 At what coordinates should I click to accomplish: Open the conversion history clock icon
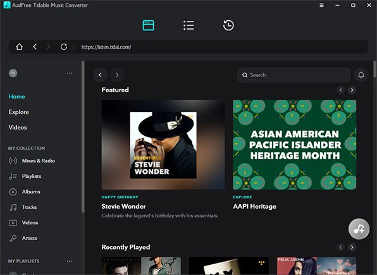(x=228, y=25)
